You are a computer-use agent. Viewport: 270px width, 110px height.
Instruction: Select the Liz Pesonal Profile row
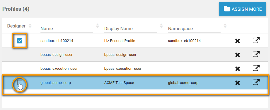[x=135, y=41]
